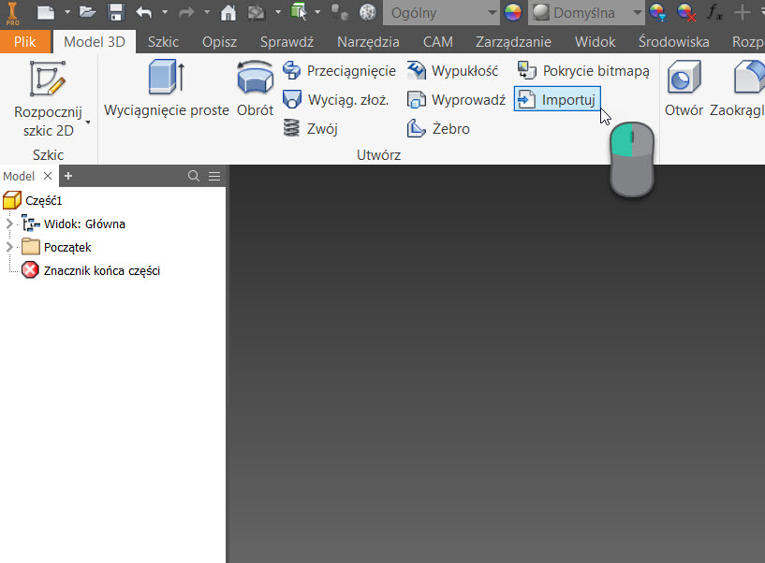Select the Żebro rib tool
Image resolution: width=765 pixels, height=563 pixels.
[438, 129]
